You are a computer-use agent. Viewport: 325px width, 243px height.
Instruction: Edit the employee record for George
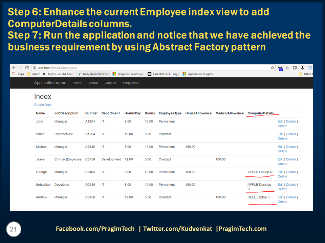tap(280, 172)
